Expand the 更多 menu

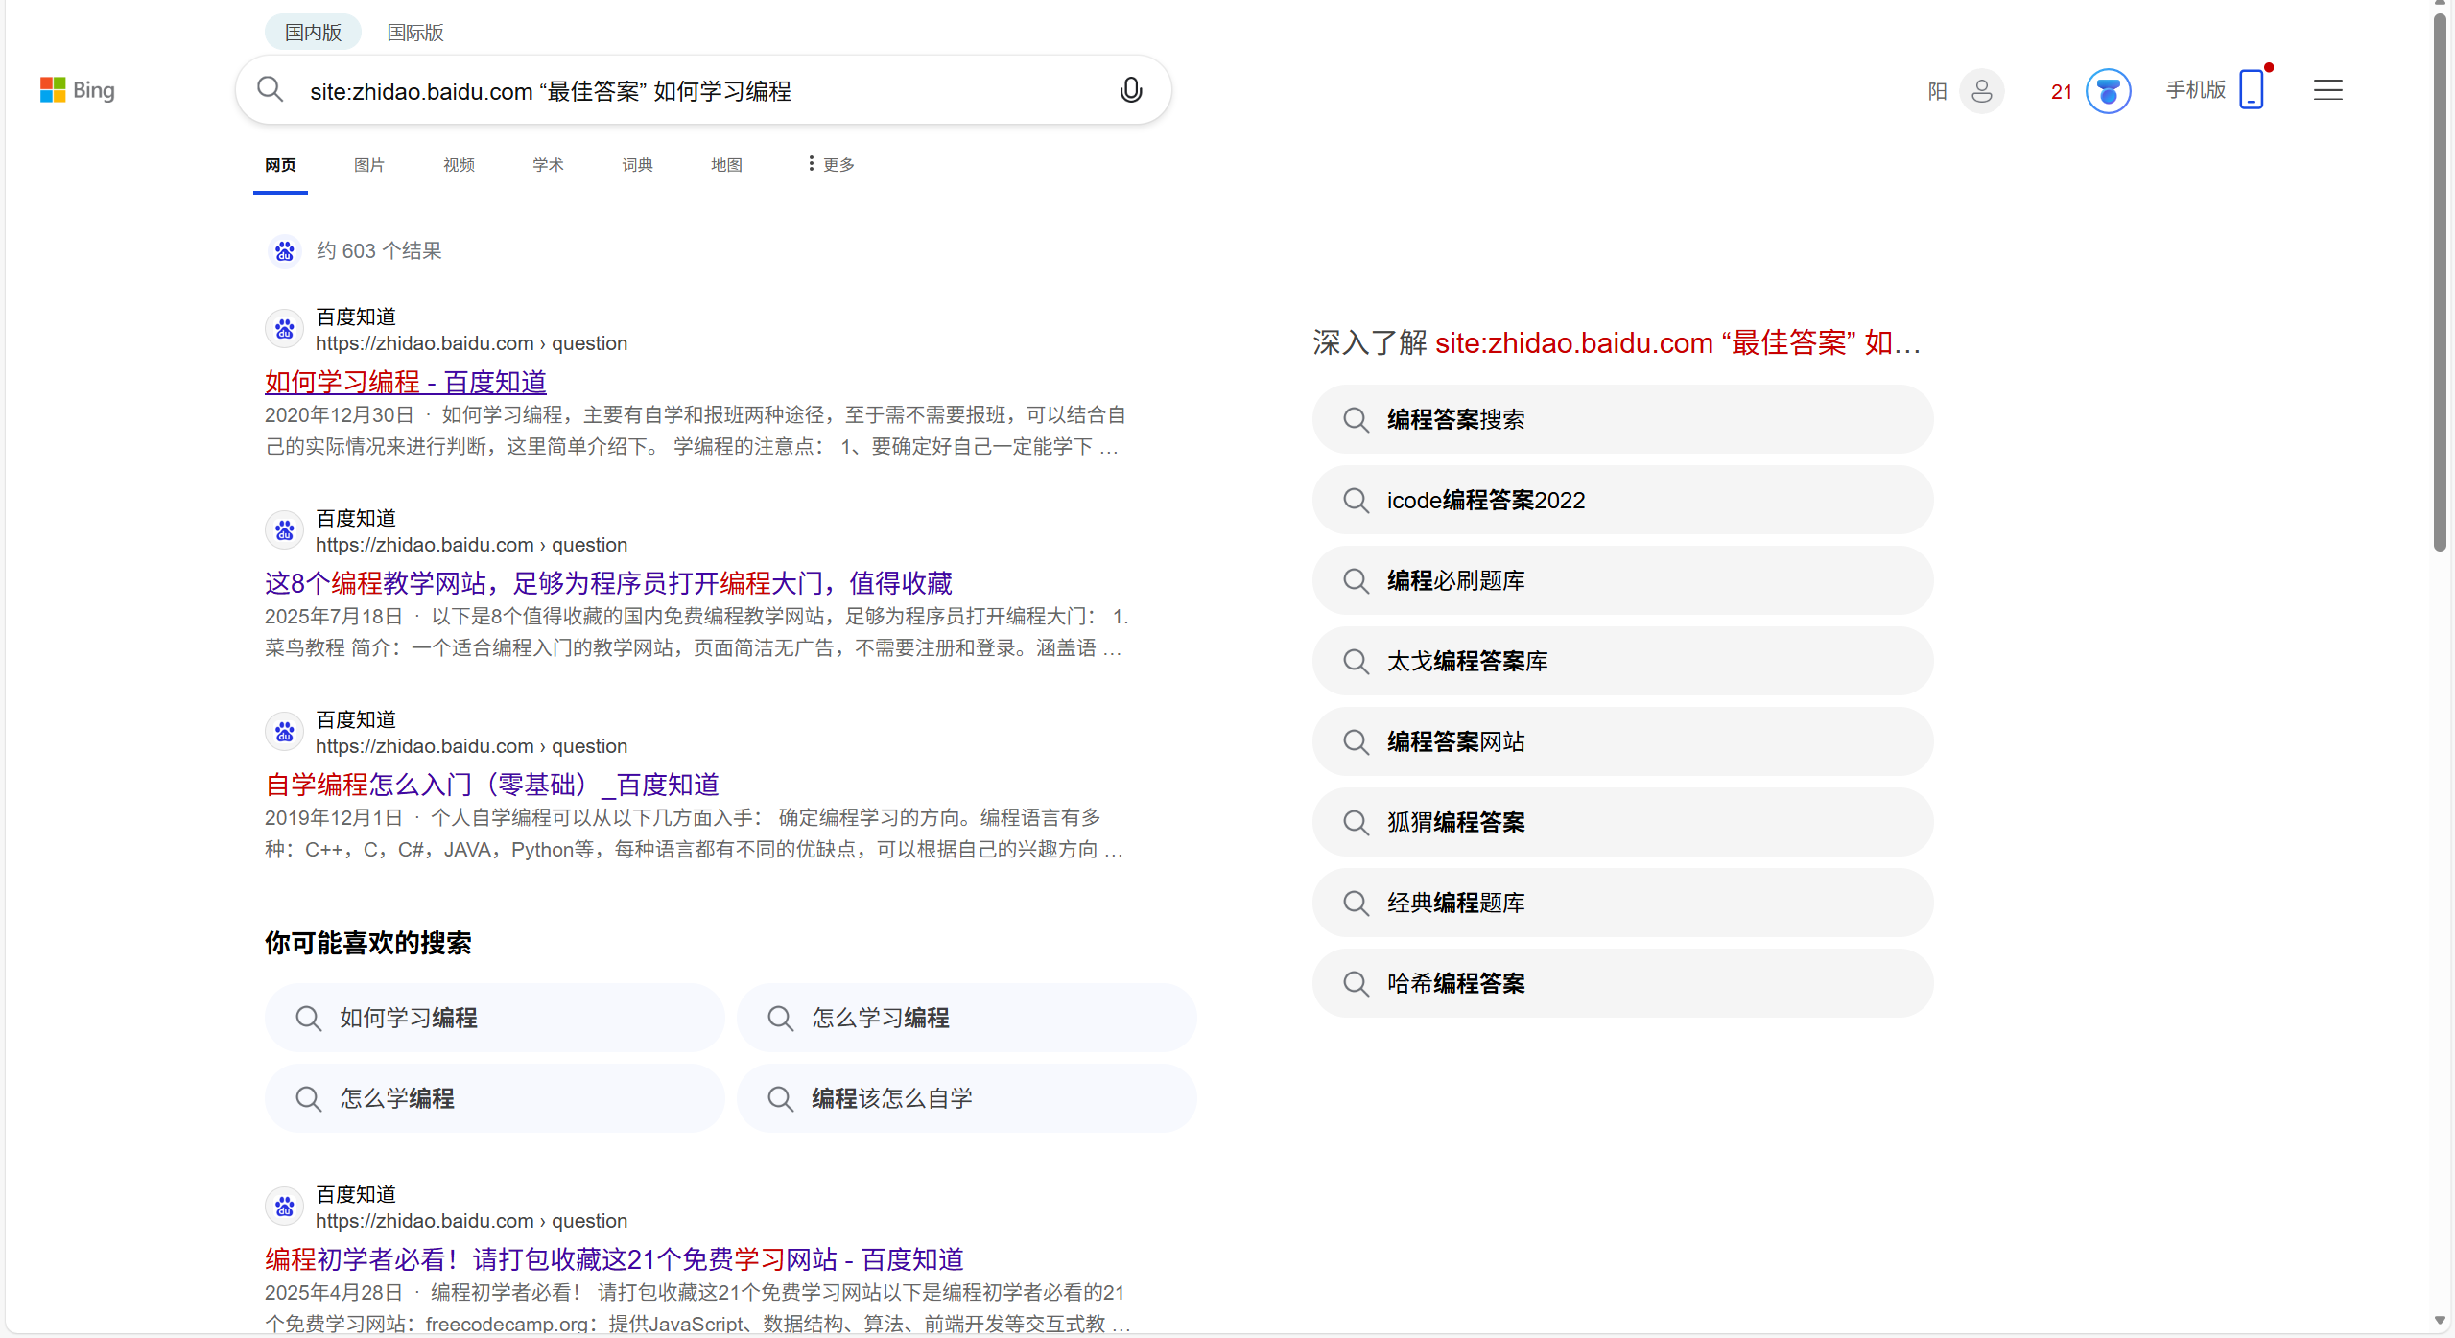point(831,164)
